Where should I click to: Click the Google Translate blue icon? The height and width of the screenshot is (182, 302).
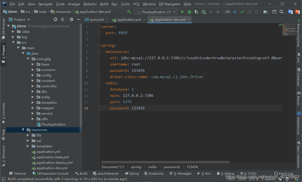click(x=290, y=12)
